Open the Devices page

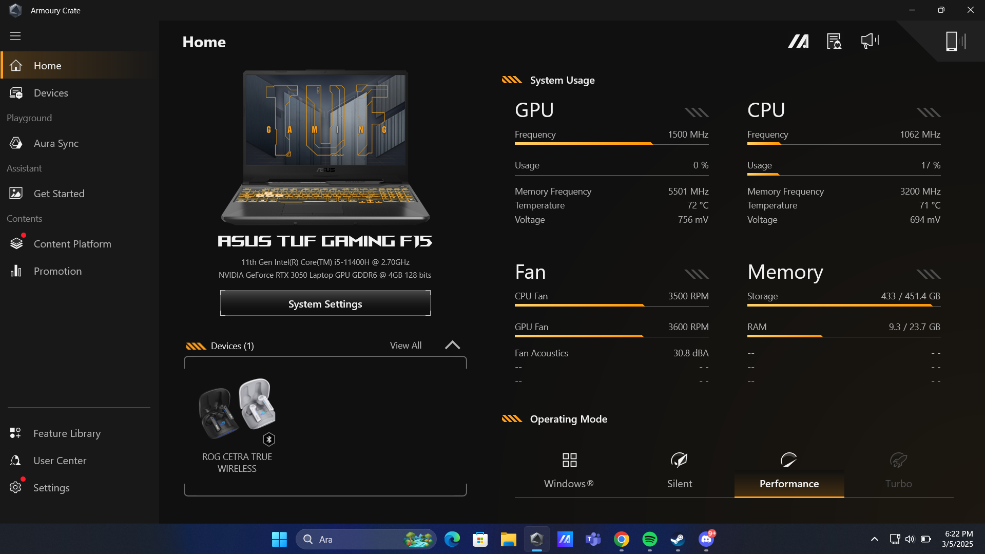[80, 93]
